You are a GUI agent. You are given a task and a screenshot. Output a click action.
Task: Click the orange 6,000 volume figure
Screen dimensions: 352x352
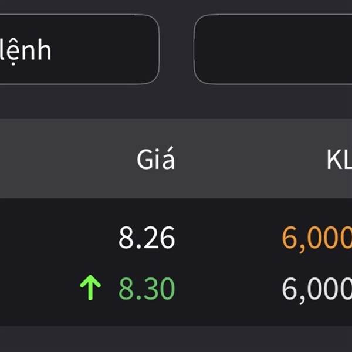[x=317, y=239]
